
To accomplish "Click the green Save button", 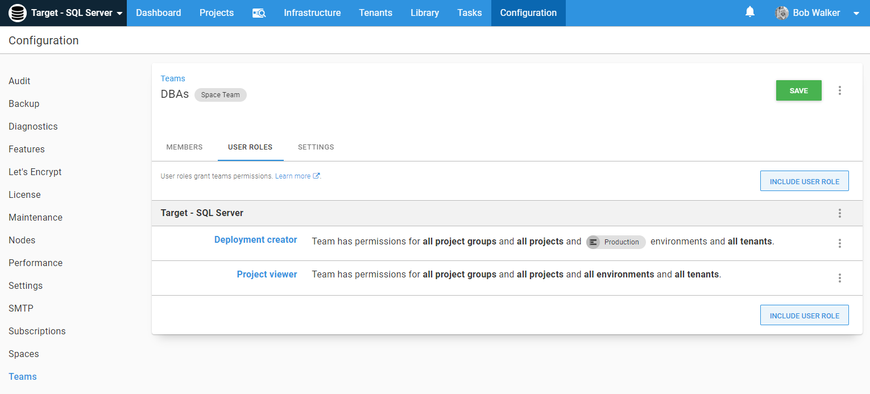I will [798, 90].
